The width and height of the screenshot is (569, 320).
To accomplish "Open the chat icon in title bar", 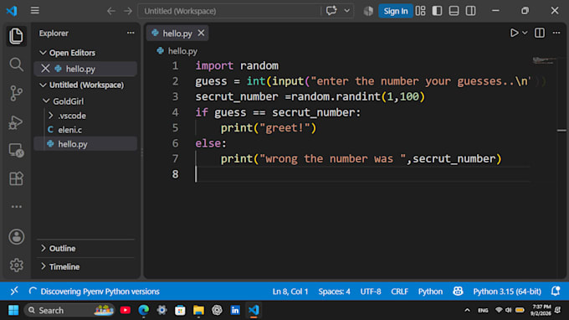I will coord(331,11).
